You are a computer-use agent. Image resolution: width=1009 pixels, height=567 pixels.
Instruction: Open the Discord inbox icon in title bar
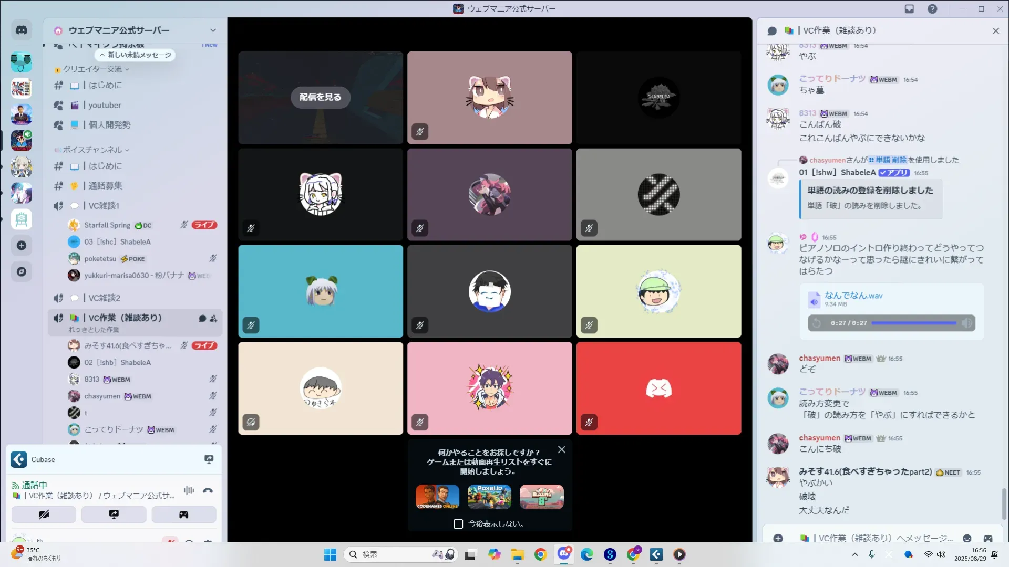(909, 9)
